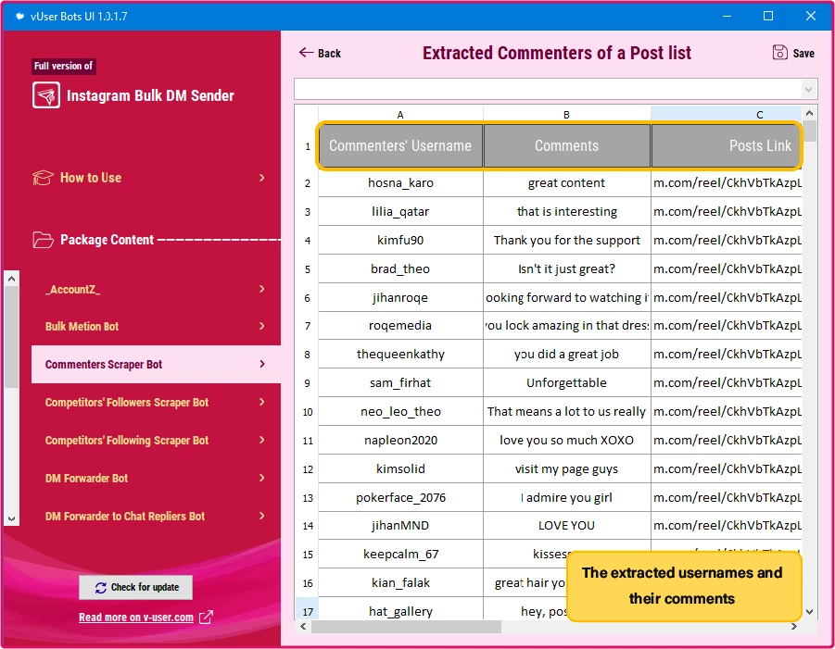Click the Instagram Bulk DM Sender paper-plane icon

45,95
